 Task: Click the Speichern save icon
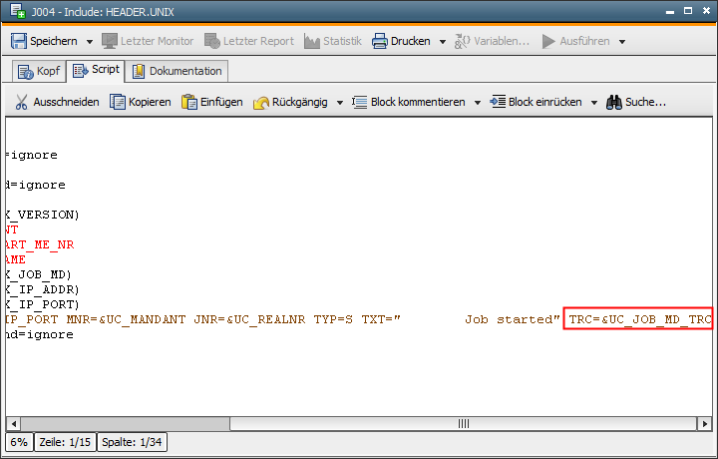[19, 41]
